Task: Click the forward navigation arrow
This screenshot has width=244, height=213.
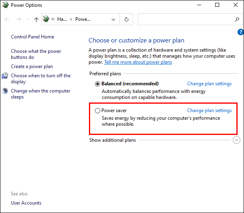Action: pos(18,19)
